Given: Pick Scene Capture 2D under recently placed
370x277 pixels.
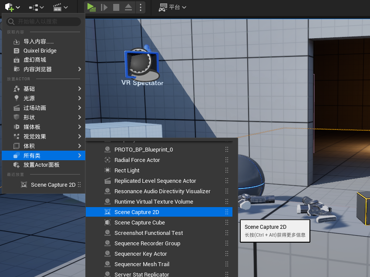Looking at the screenshot, I should click(x=53, y=185).
